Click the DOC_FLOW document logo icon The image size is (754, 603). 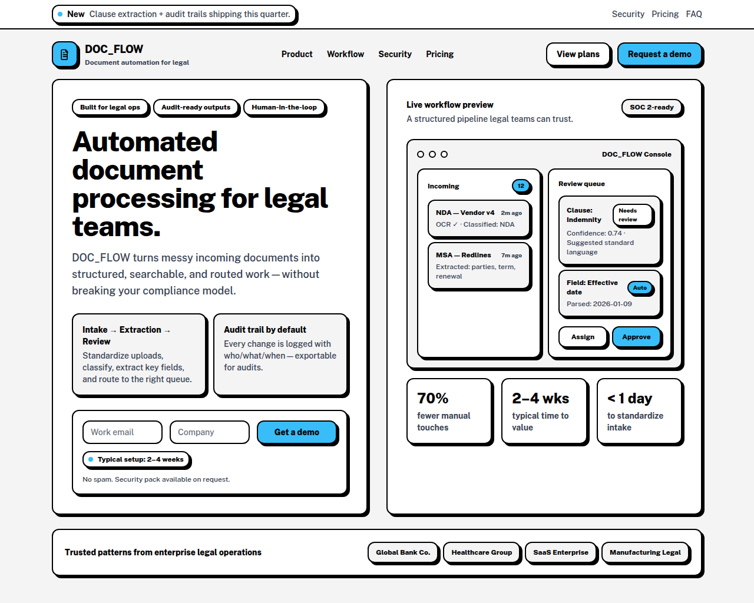[65, 54]
